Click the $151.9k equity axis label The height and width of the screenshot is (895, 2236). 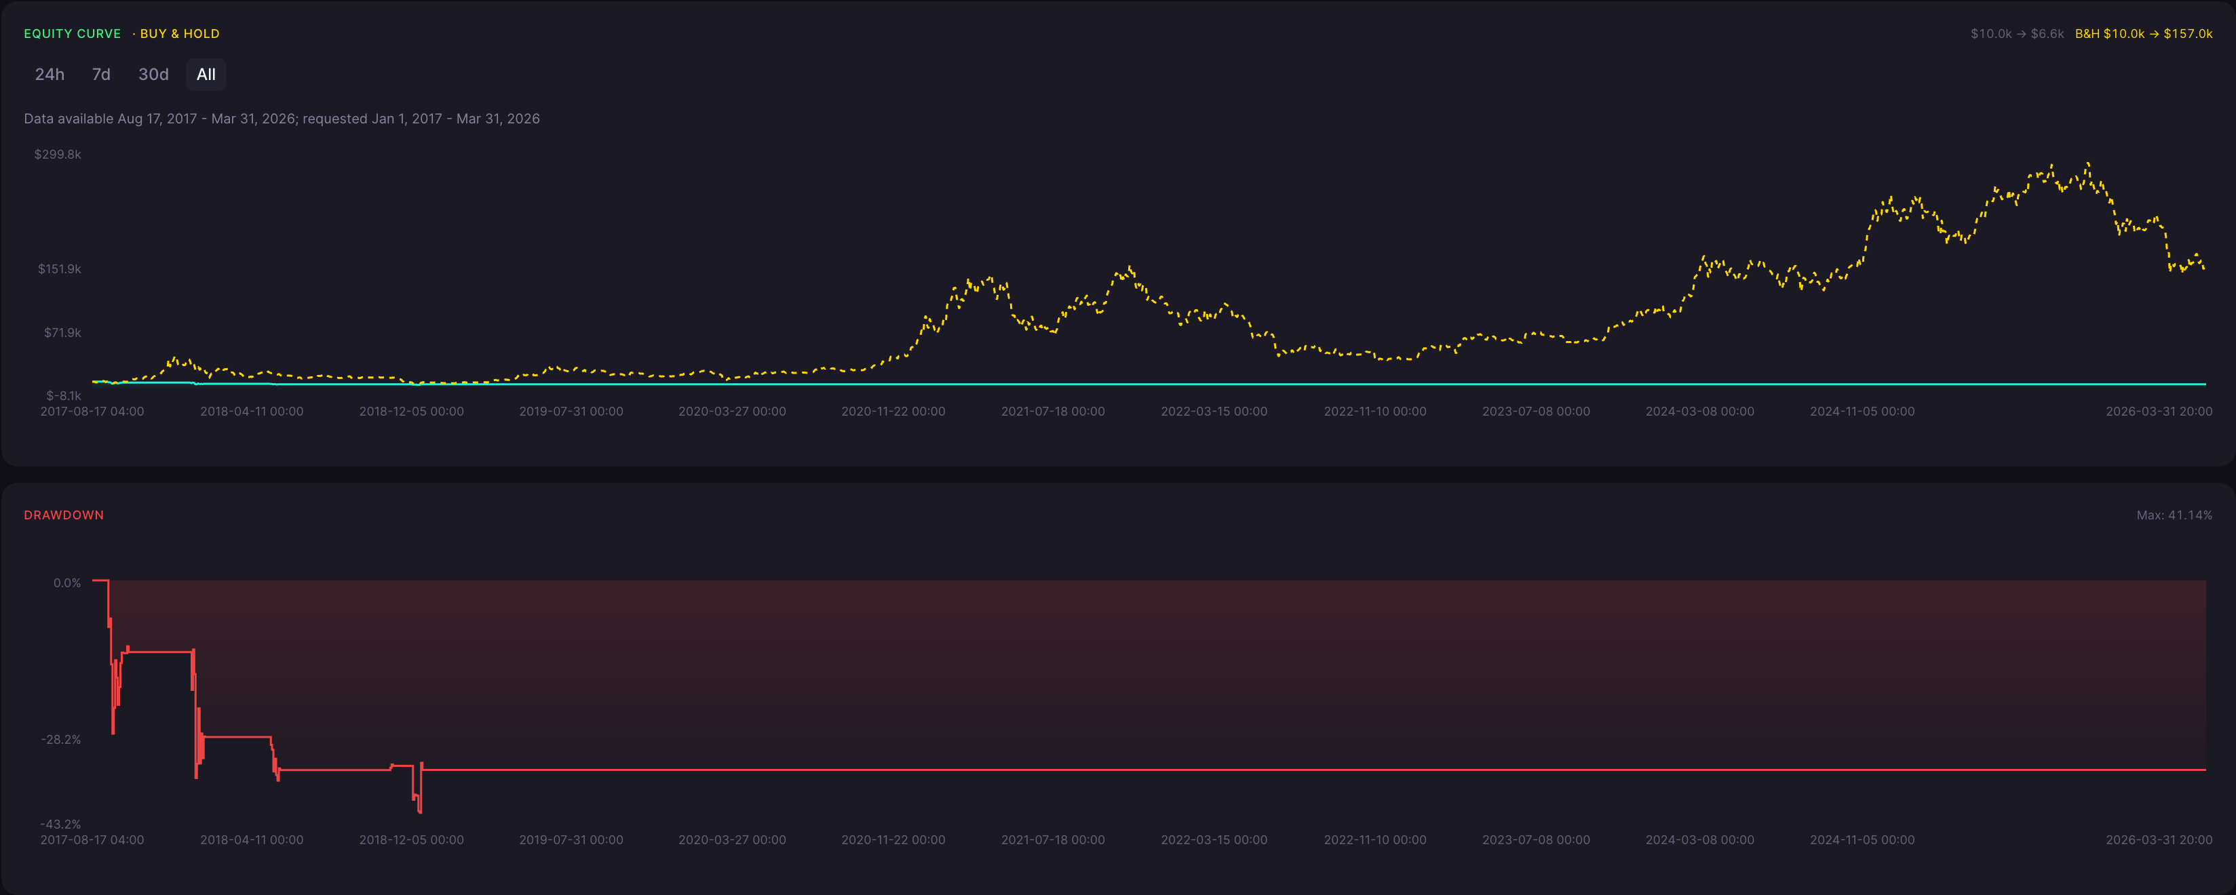59,269
